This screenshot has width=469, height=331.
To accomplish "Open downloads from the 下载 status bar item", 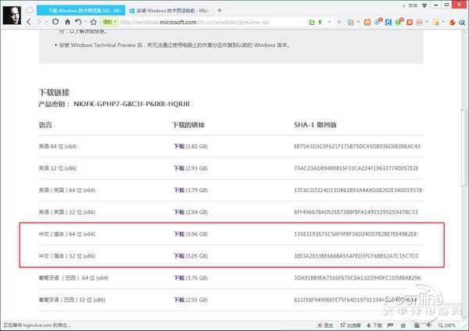I will tap(374, 326).
